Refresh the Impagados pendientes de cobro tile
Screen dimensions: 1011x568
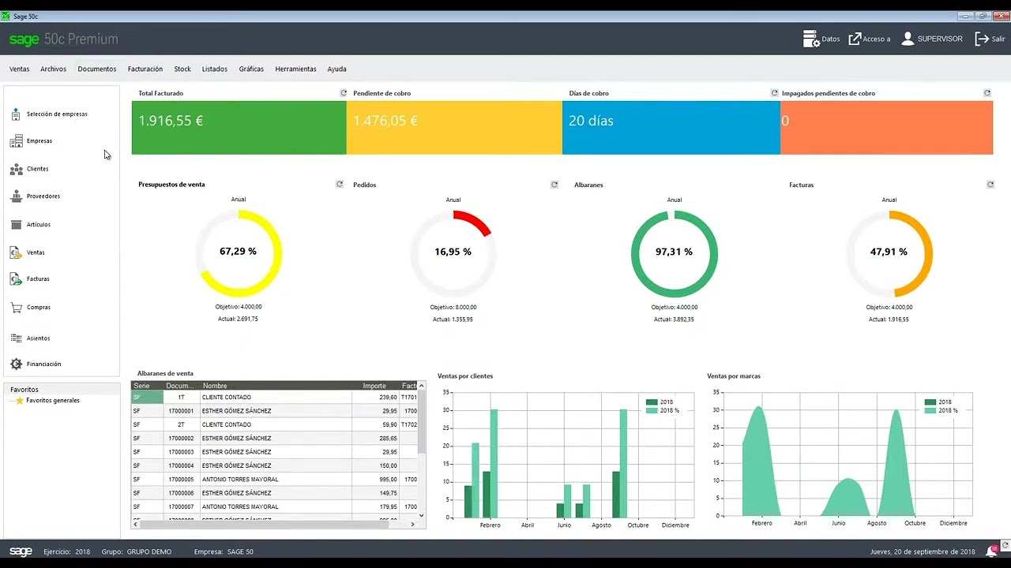(x=987, y=93)
